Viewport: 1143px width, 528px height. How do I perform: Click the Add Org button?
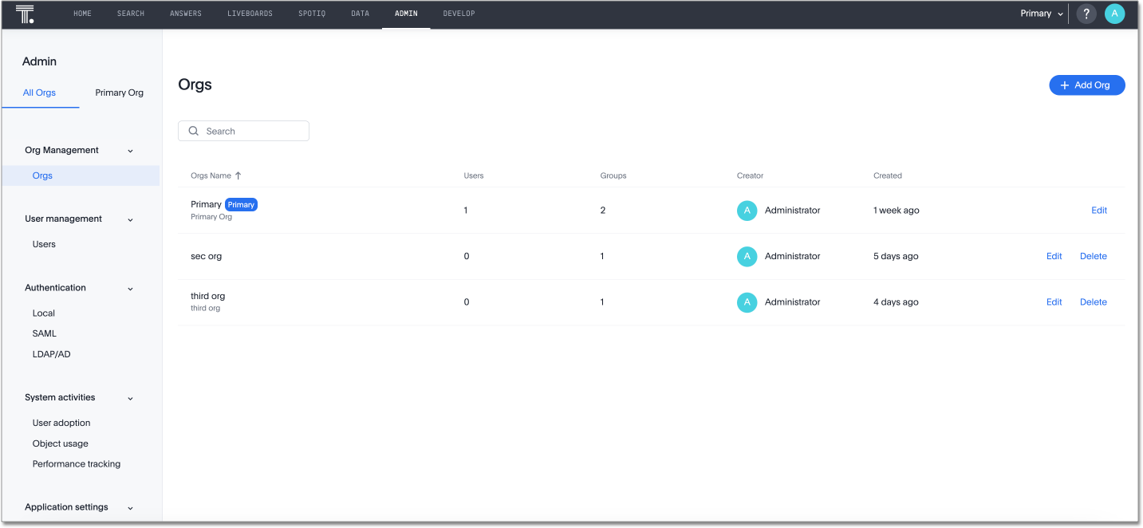tap(1086, 85)
